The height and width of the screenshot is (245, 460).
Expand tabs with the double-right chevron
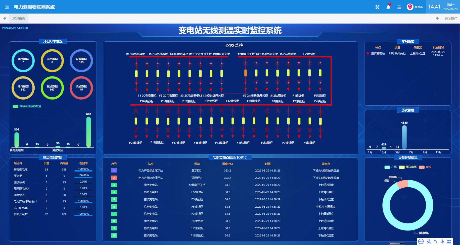[437, 18]
